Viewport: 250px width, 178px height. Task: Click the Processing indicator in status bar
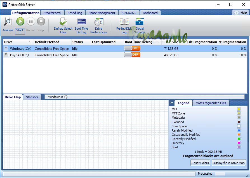205,174
